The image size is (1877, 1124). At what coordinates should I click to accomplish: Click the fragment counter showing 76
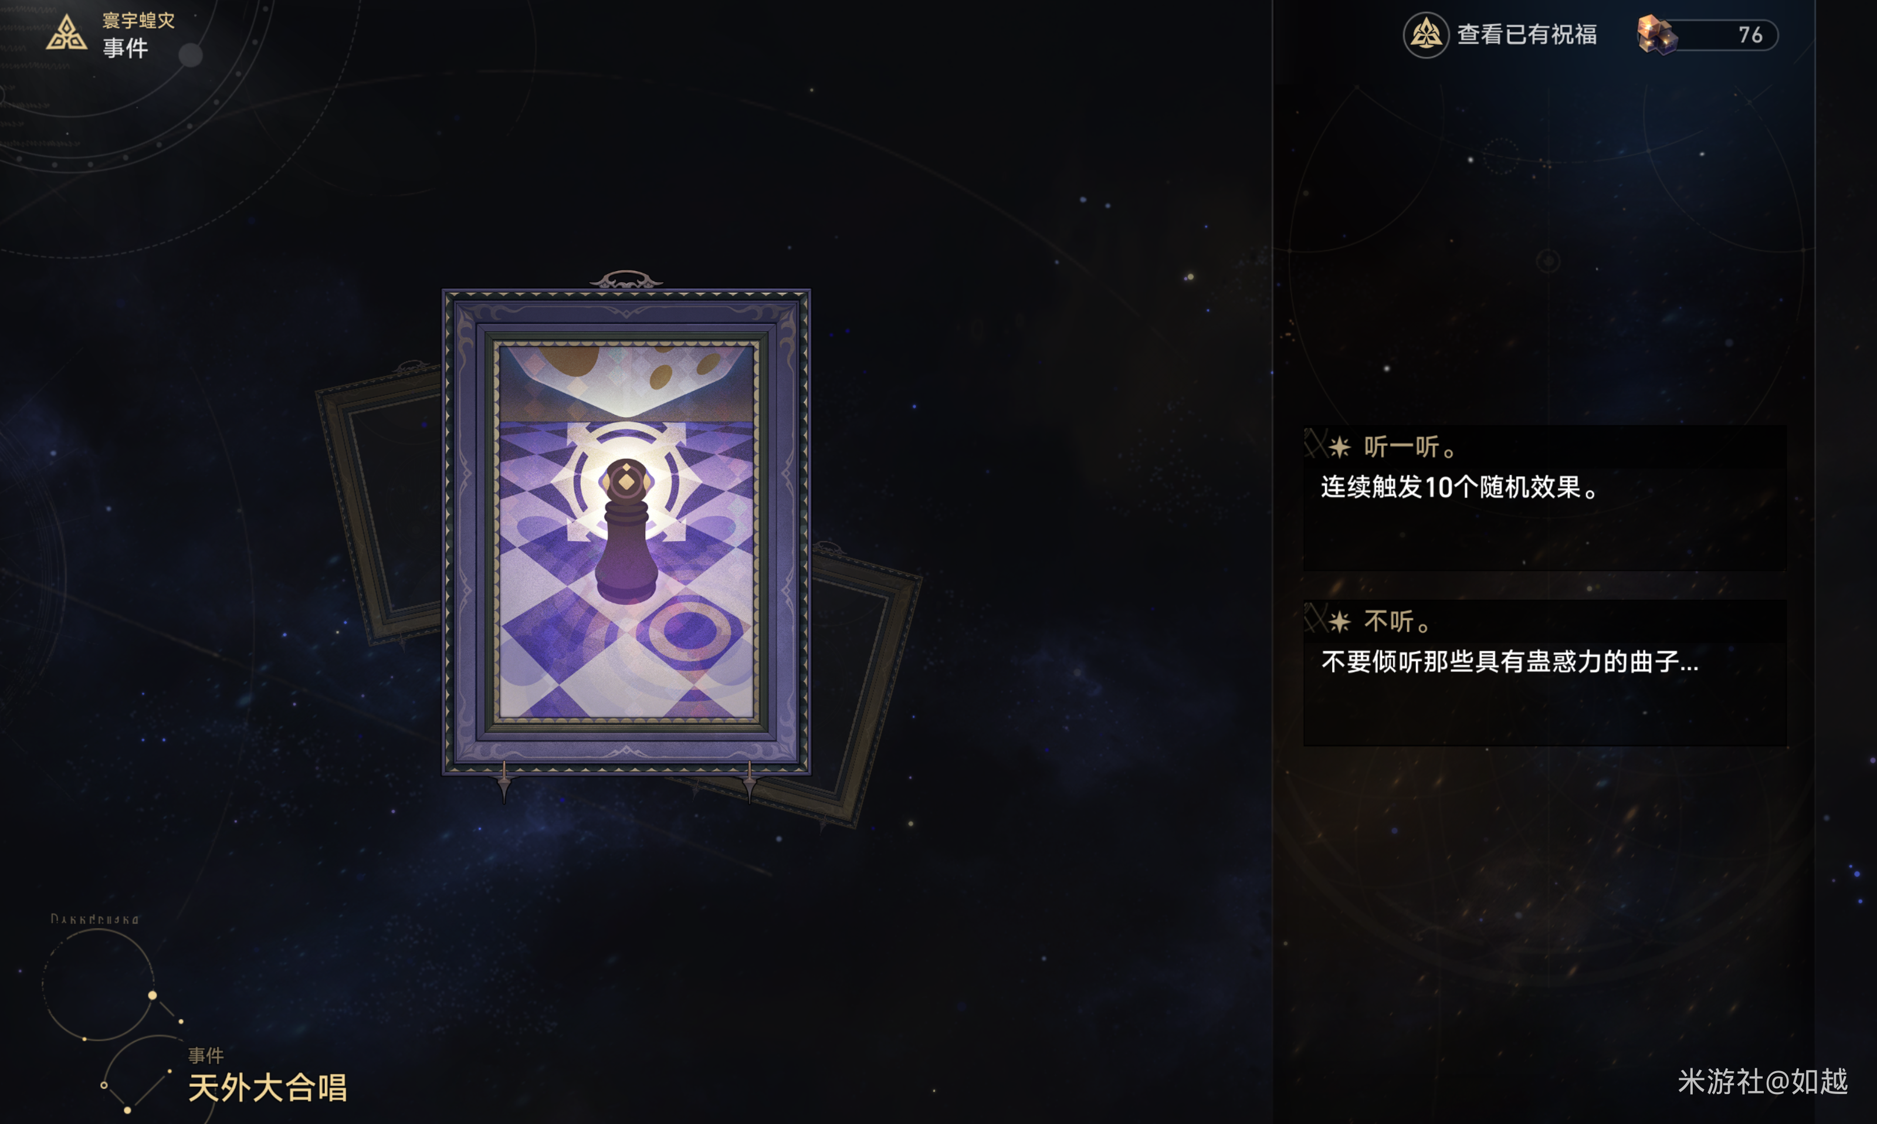pos(1750,35)
